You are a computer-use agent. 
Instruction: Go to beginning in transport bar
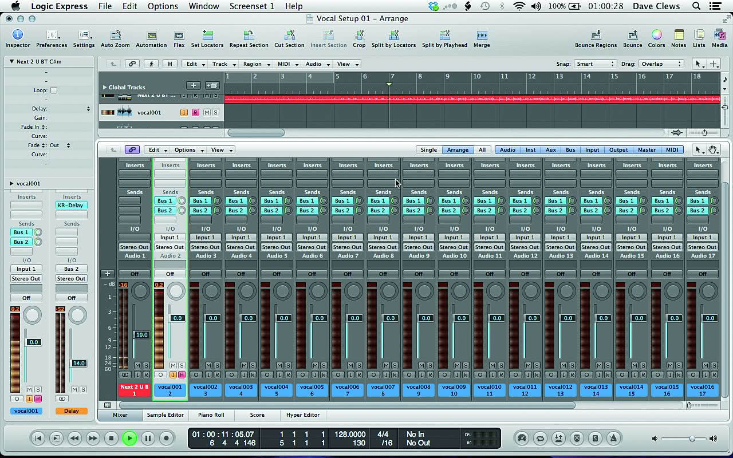pos(38,439)
